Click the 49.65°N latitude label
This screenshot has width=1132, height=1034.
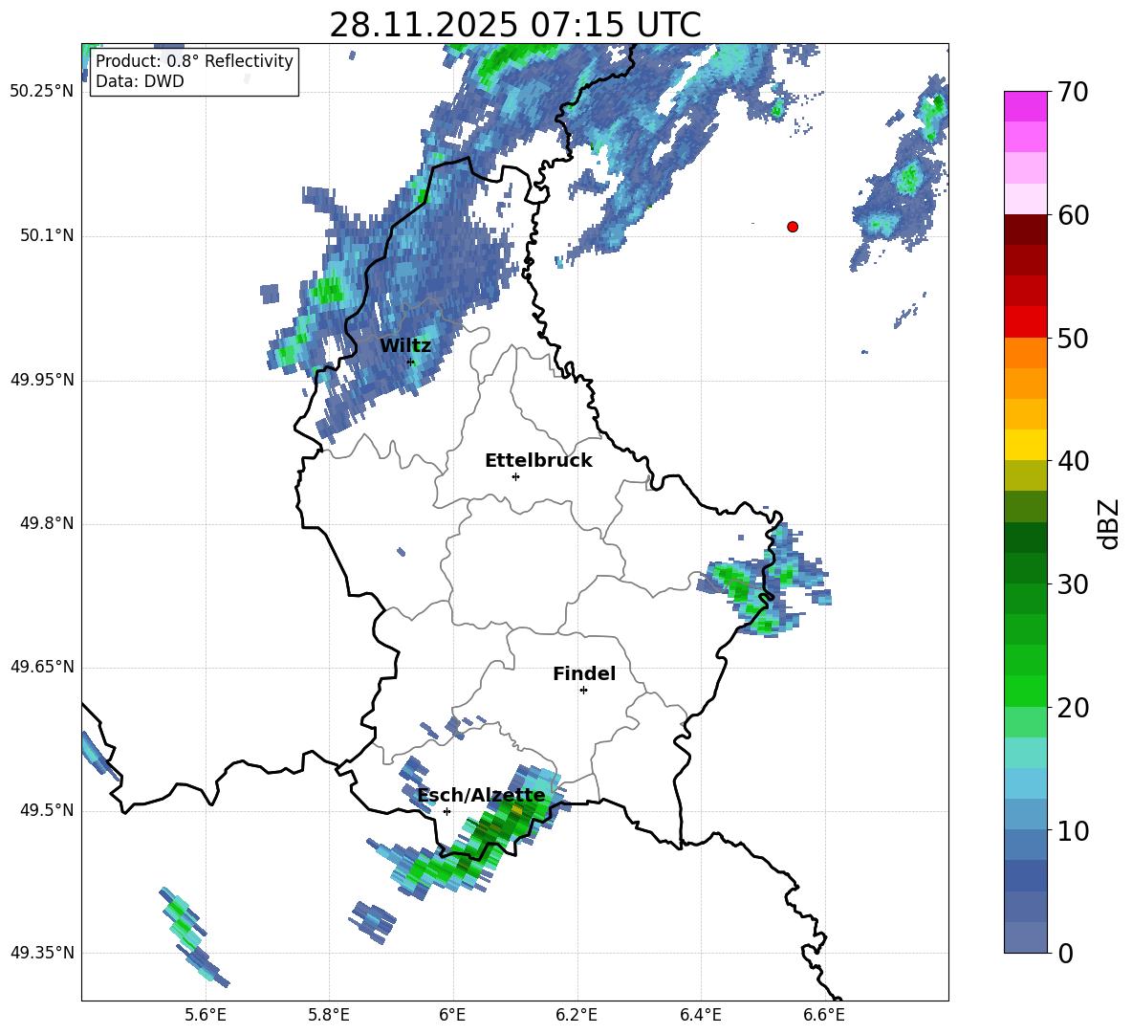pyautogui.click(x=42, y=667)
